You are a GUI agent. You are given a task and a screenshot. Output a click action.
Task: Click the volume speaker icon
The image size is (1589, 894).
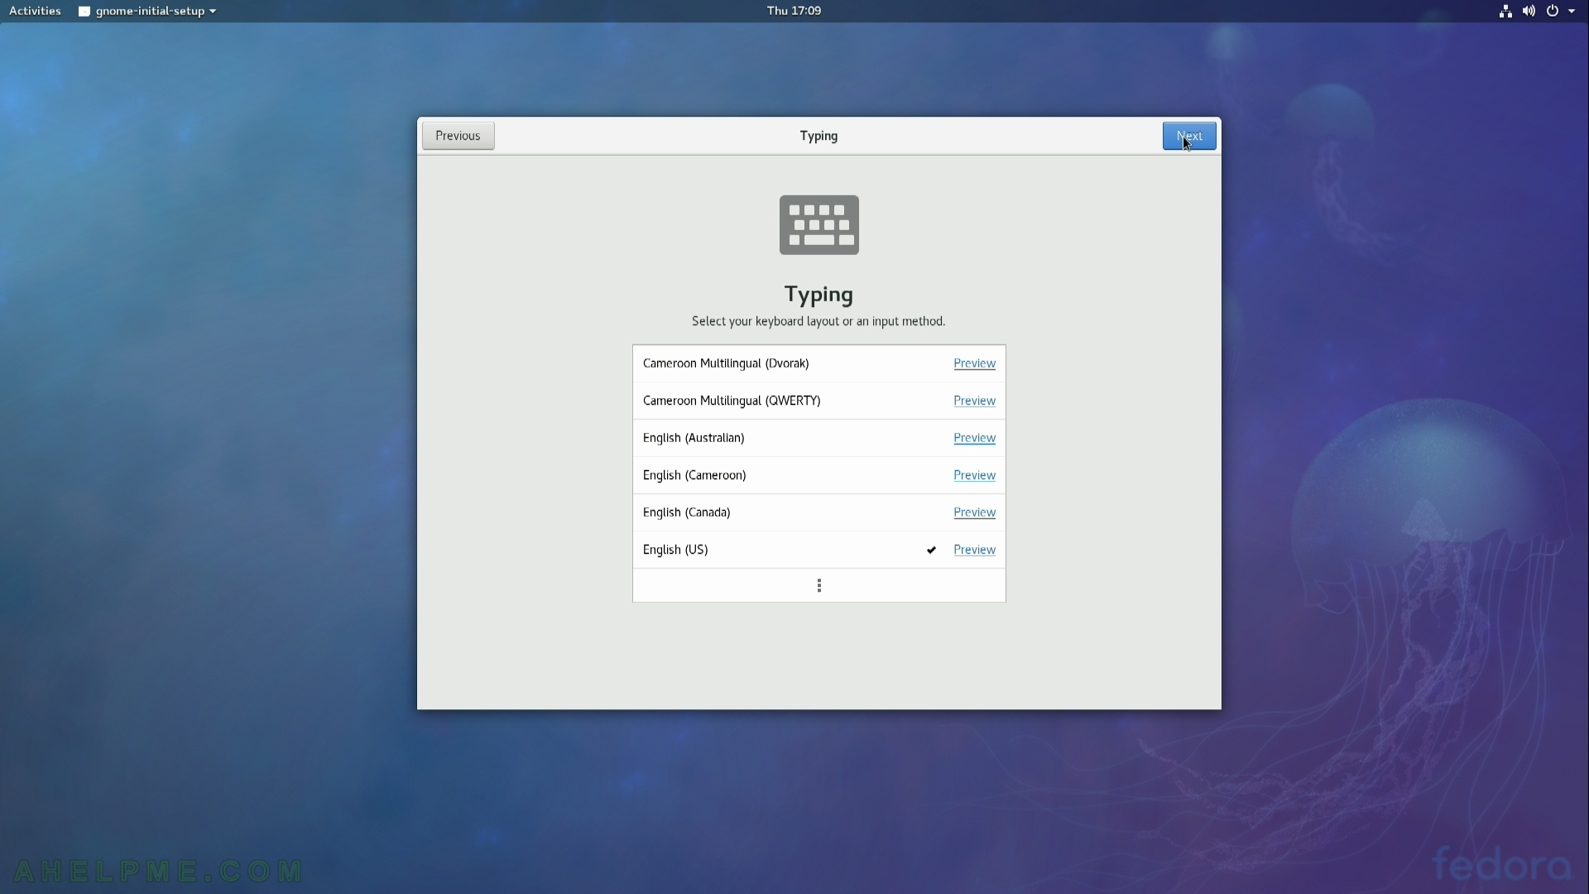pos(1529,11)
